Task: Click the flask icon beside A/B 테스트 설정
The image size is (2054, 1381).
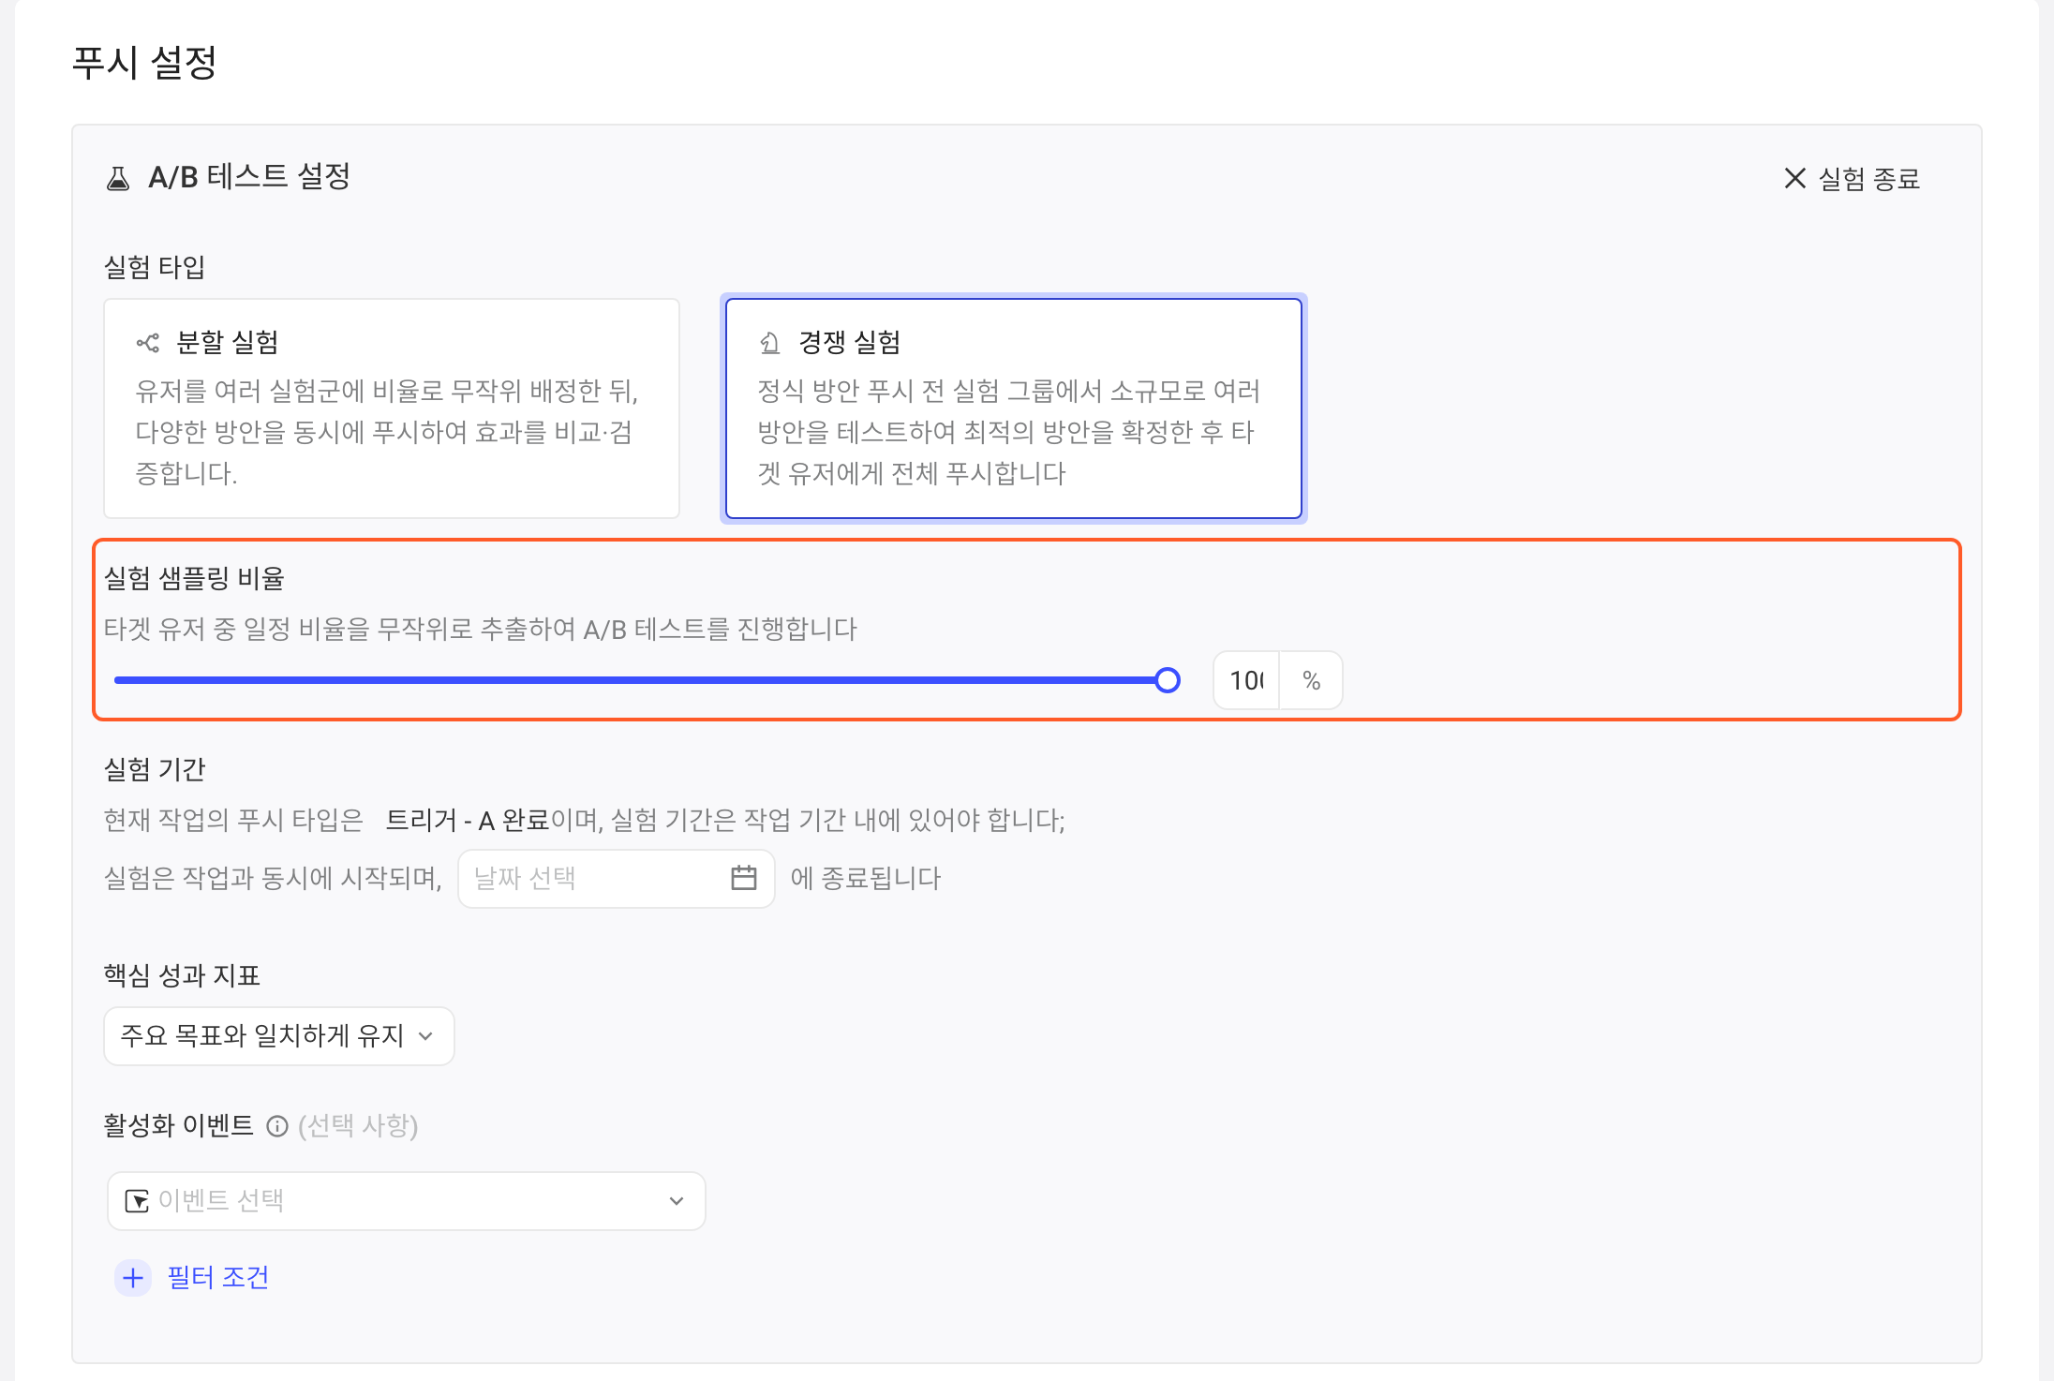Action: (118, 178)
